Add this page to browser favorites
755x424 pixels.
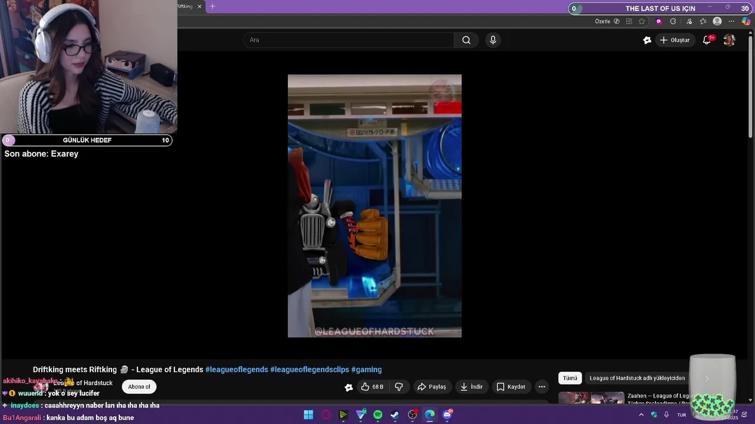pos(642,21)
